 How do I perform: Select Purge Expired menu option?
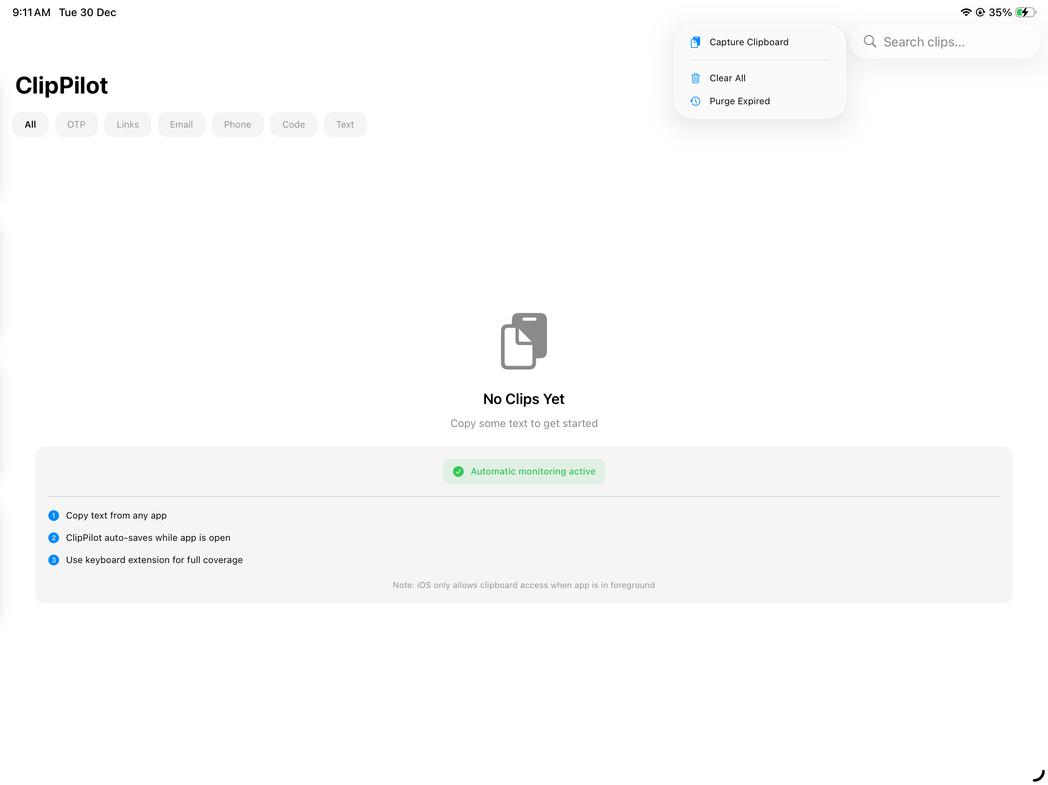tap(760, 101)
